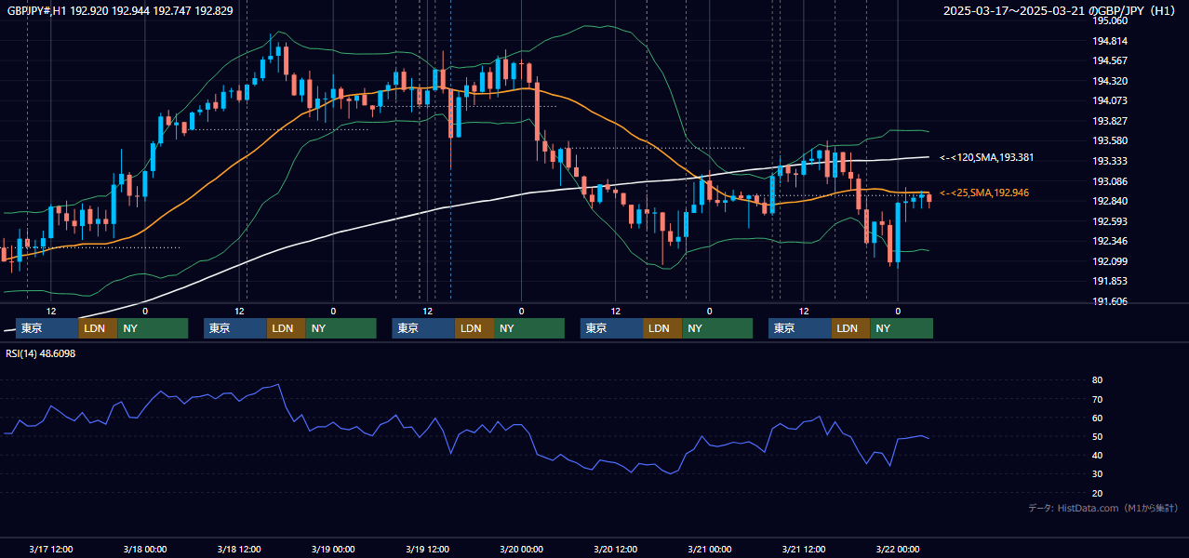The image size is (1189, 558).
Task: Click time axis label 3/19 00:00
Action: (x=333, y=549)
